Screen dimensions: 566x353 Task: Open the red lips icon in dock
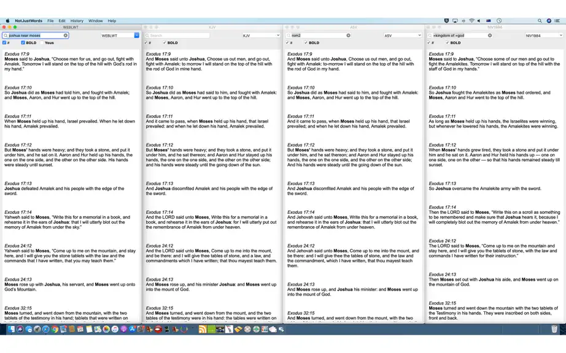pyautogui.click(x=158, y=329)
